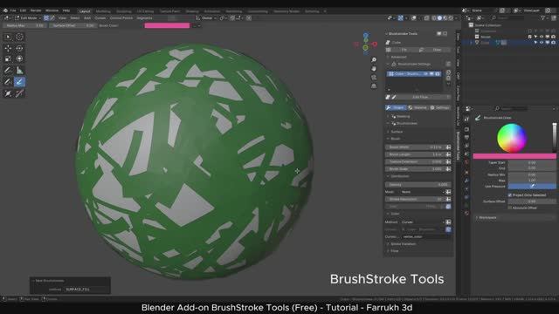Click the navigation axis gizmo
Screen dimensions: 559x314
coord(365,44)
